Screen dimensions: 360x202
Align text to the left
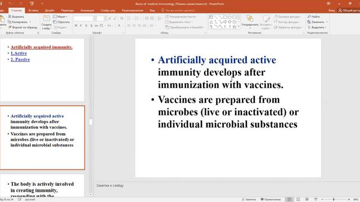click(x=129, y=26)
